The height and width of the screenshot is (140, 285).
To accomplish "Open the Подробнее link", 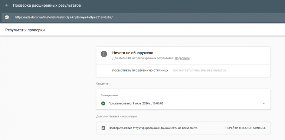I will point(182,58).
